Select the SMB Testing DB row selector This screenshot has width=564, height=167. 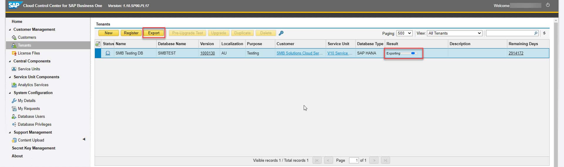click(x=98, y=53)
